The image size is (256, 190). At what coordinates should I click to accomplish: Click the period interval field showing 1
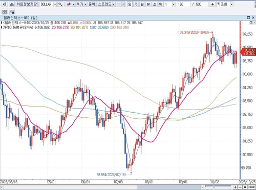coord(168,4)
